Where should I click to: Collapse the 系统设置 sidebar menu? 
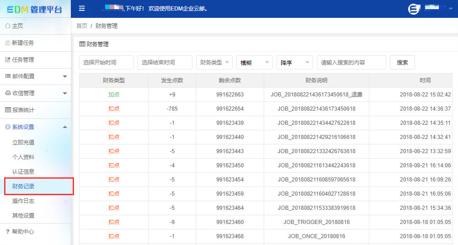[x=64, y=127]
